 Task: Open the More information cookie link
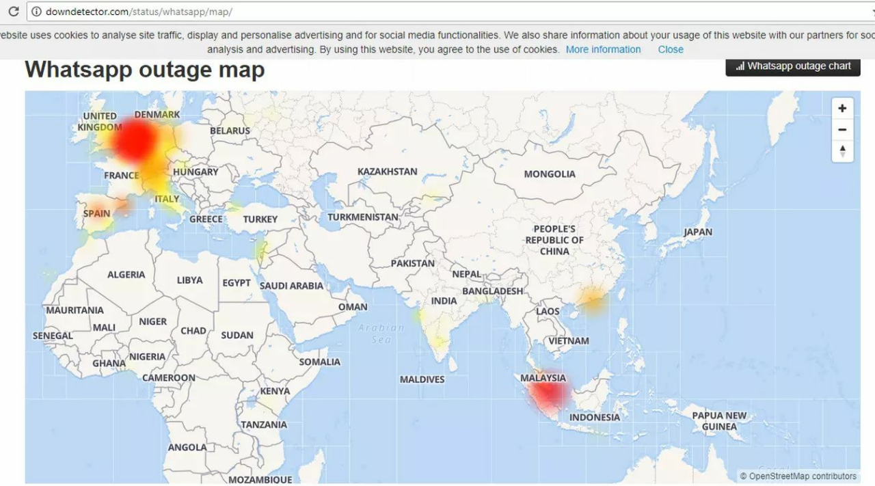pos(603,49)
